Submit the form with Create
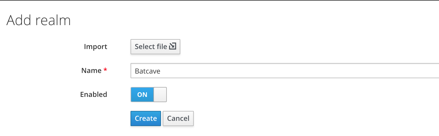 (146, 118)
